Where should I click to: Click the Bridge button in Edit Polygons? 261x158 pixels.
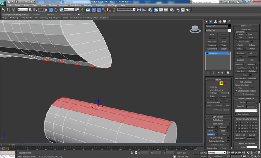click(x=211, y=134)
